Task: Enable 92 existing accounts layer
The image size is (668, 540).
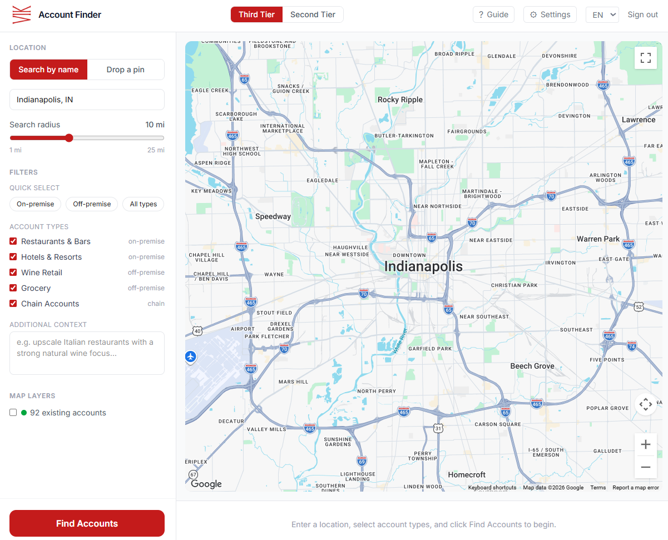Action: [13, 413]
